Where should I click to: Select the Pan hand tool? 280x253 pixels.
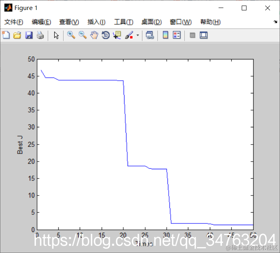coord(94,35)
